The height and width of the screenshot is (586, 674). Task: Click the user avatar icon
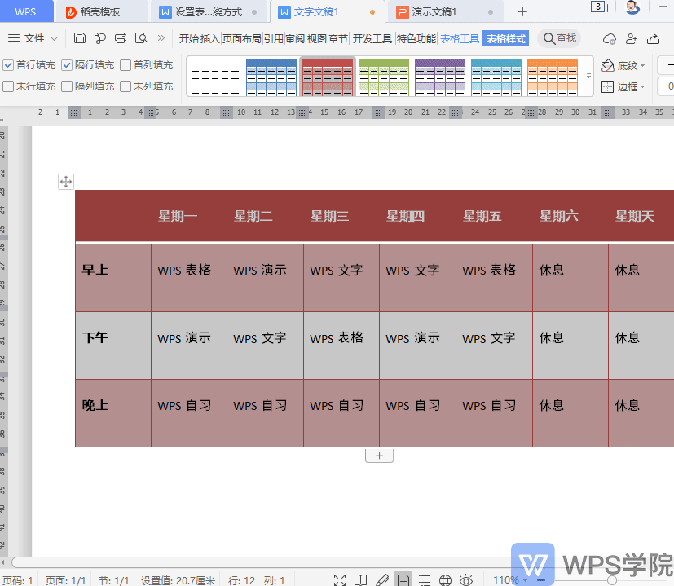[632, 7]
